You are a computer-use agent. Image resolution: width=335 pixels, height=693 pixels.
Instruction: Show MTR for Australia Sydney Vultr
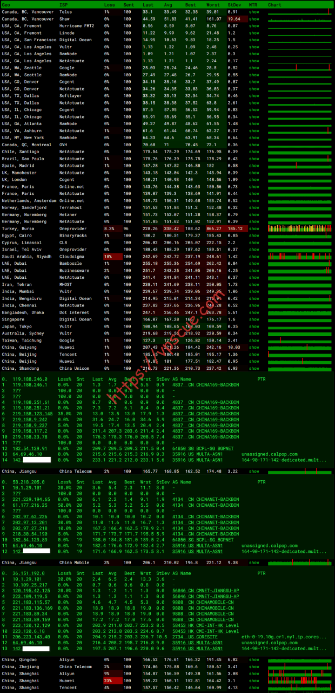pos(254,334)
